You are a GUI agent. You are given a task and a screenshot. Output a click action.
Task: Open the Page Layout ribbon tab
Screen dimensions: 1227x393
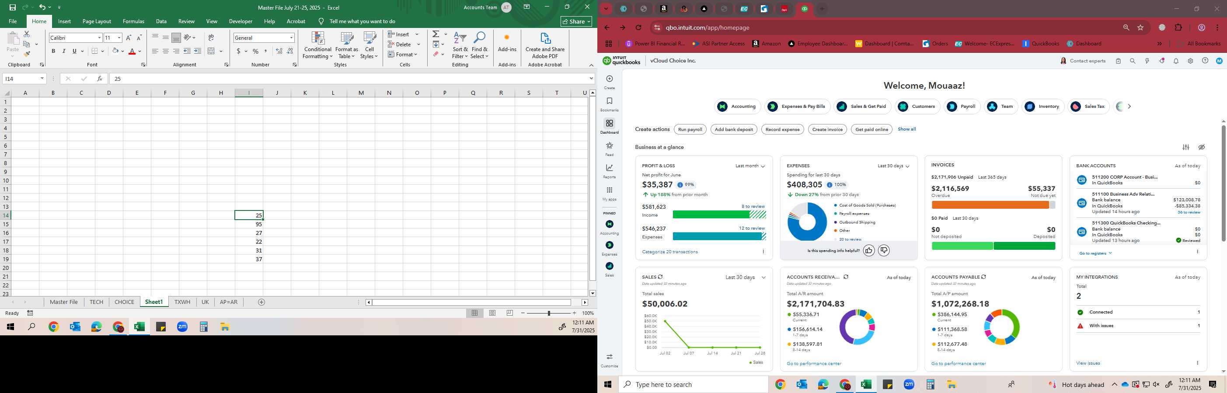97,21
